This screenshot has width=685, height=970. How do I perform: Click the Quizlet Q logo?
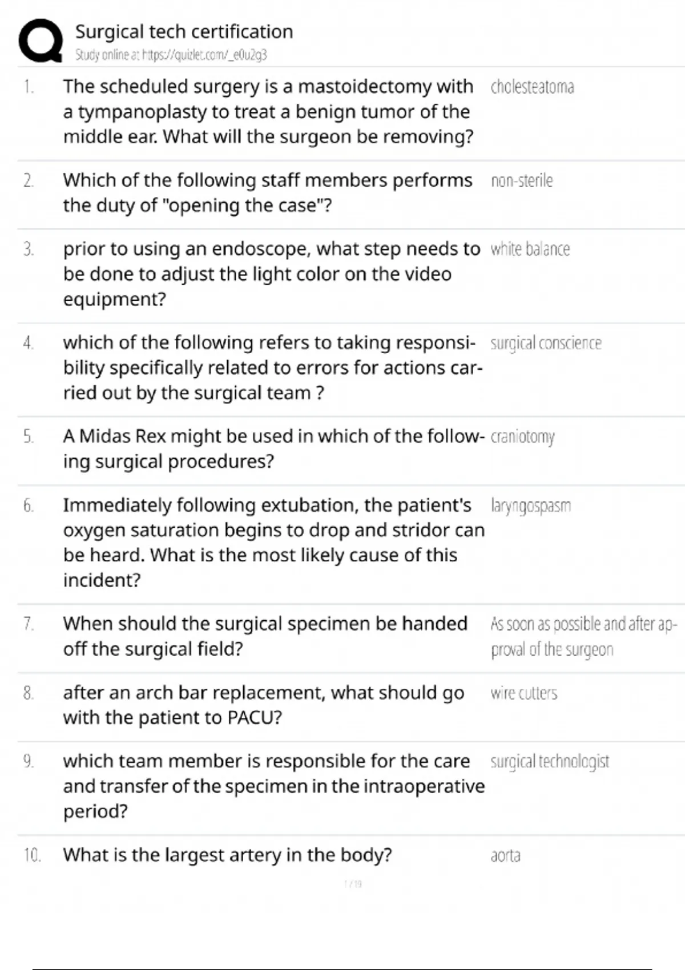(x=41, y=40)
